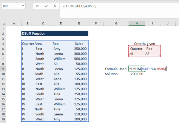Click the Area header cell
The image size is (179, 123).
point(38,44)
